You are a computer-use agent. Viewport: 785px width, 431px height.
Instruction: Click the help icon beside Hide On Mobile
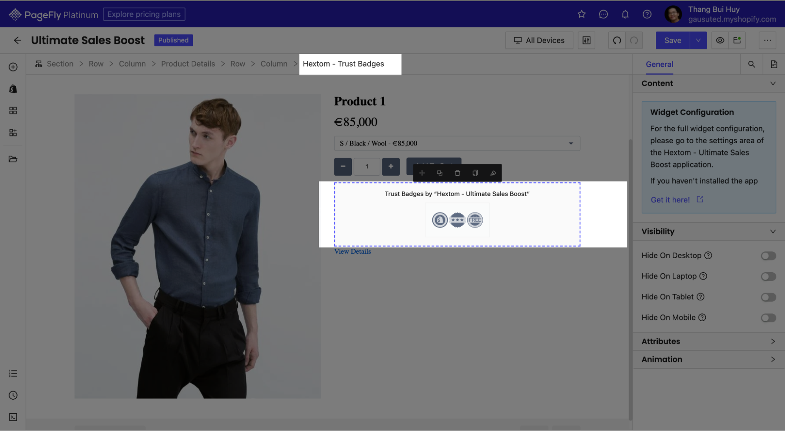[702, 318]
